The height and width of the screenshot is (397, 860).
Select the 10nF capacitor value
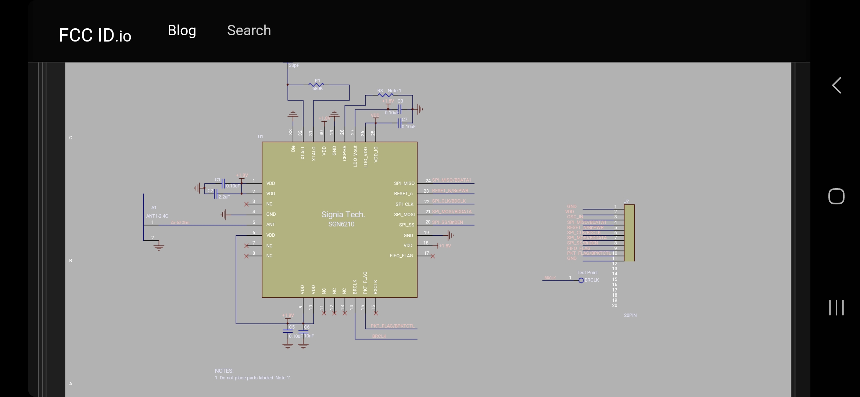(309, 336)
